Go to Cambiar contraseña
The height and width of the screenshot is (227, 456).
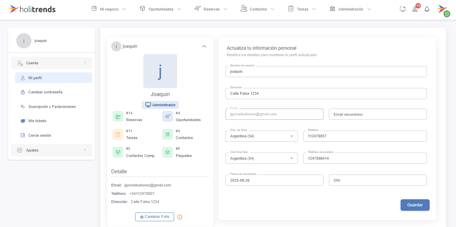coord(53,92)
